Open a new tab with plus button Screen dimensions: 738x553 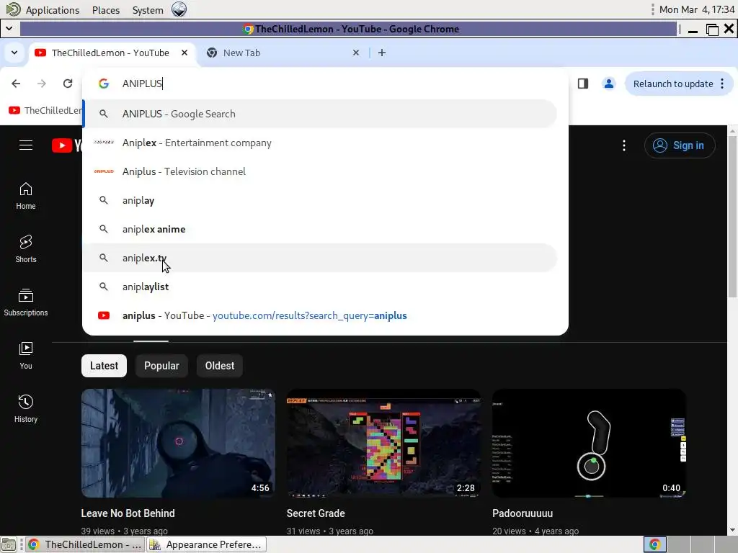(382, 53)
